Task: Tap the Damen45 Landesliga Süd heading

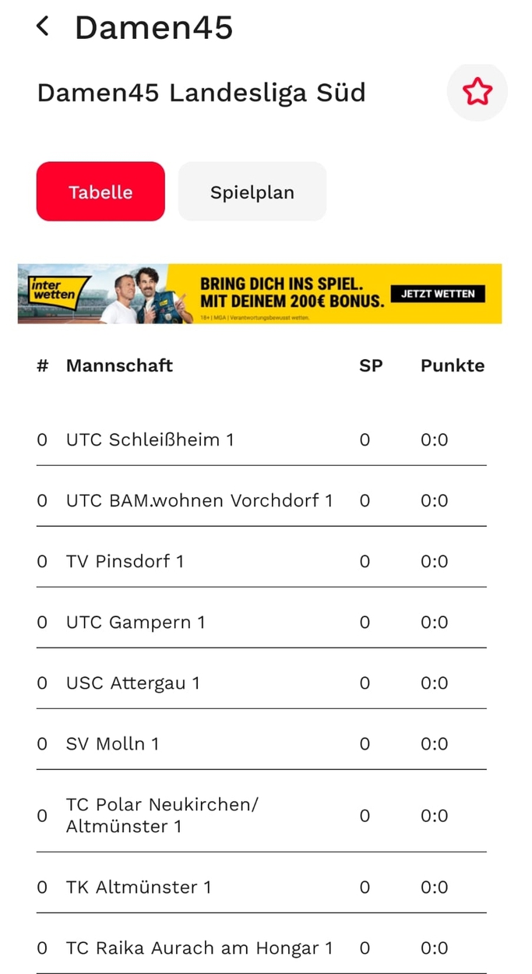Action: 201,93
